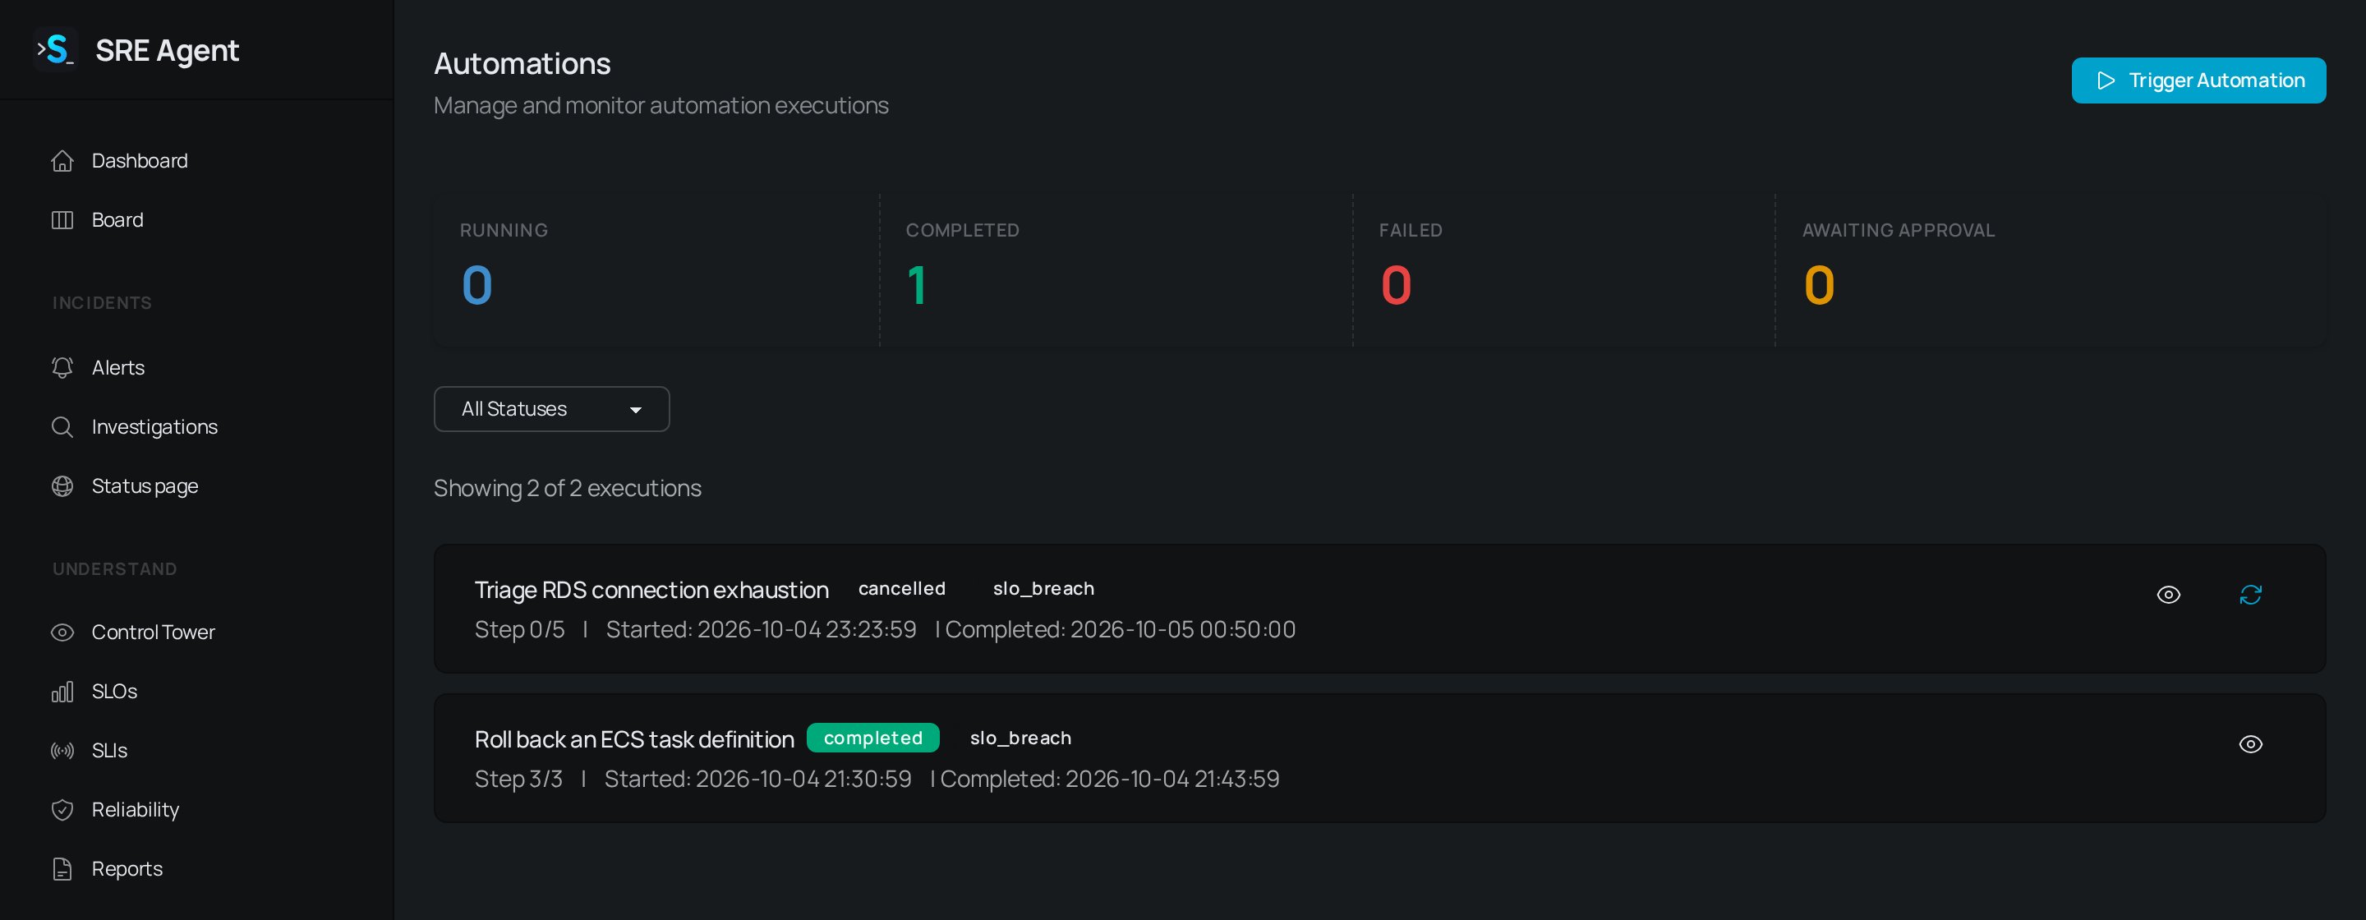This screenshot has height=920, width=2366.
Task: Click the Running count card
Action: (656, 270)
